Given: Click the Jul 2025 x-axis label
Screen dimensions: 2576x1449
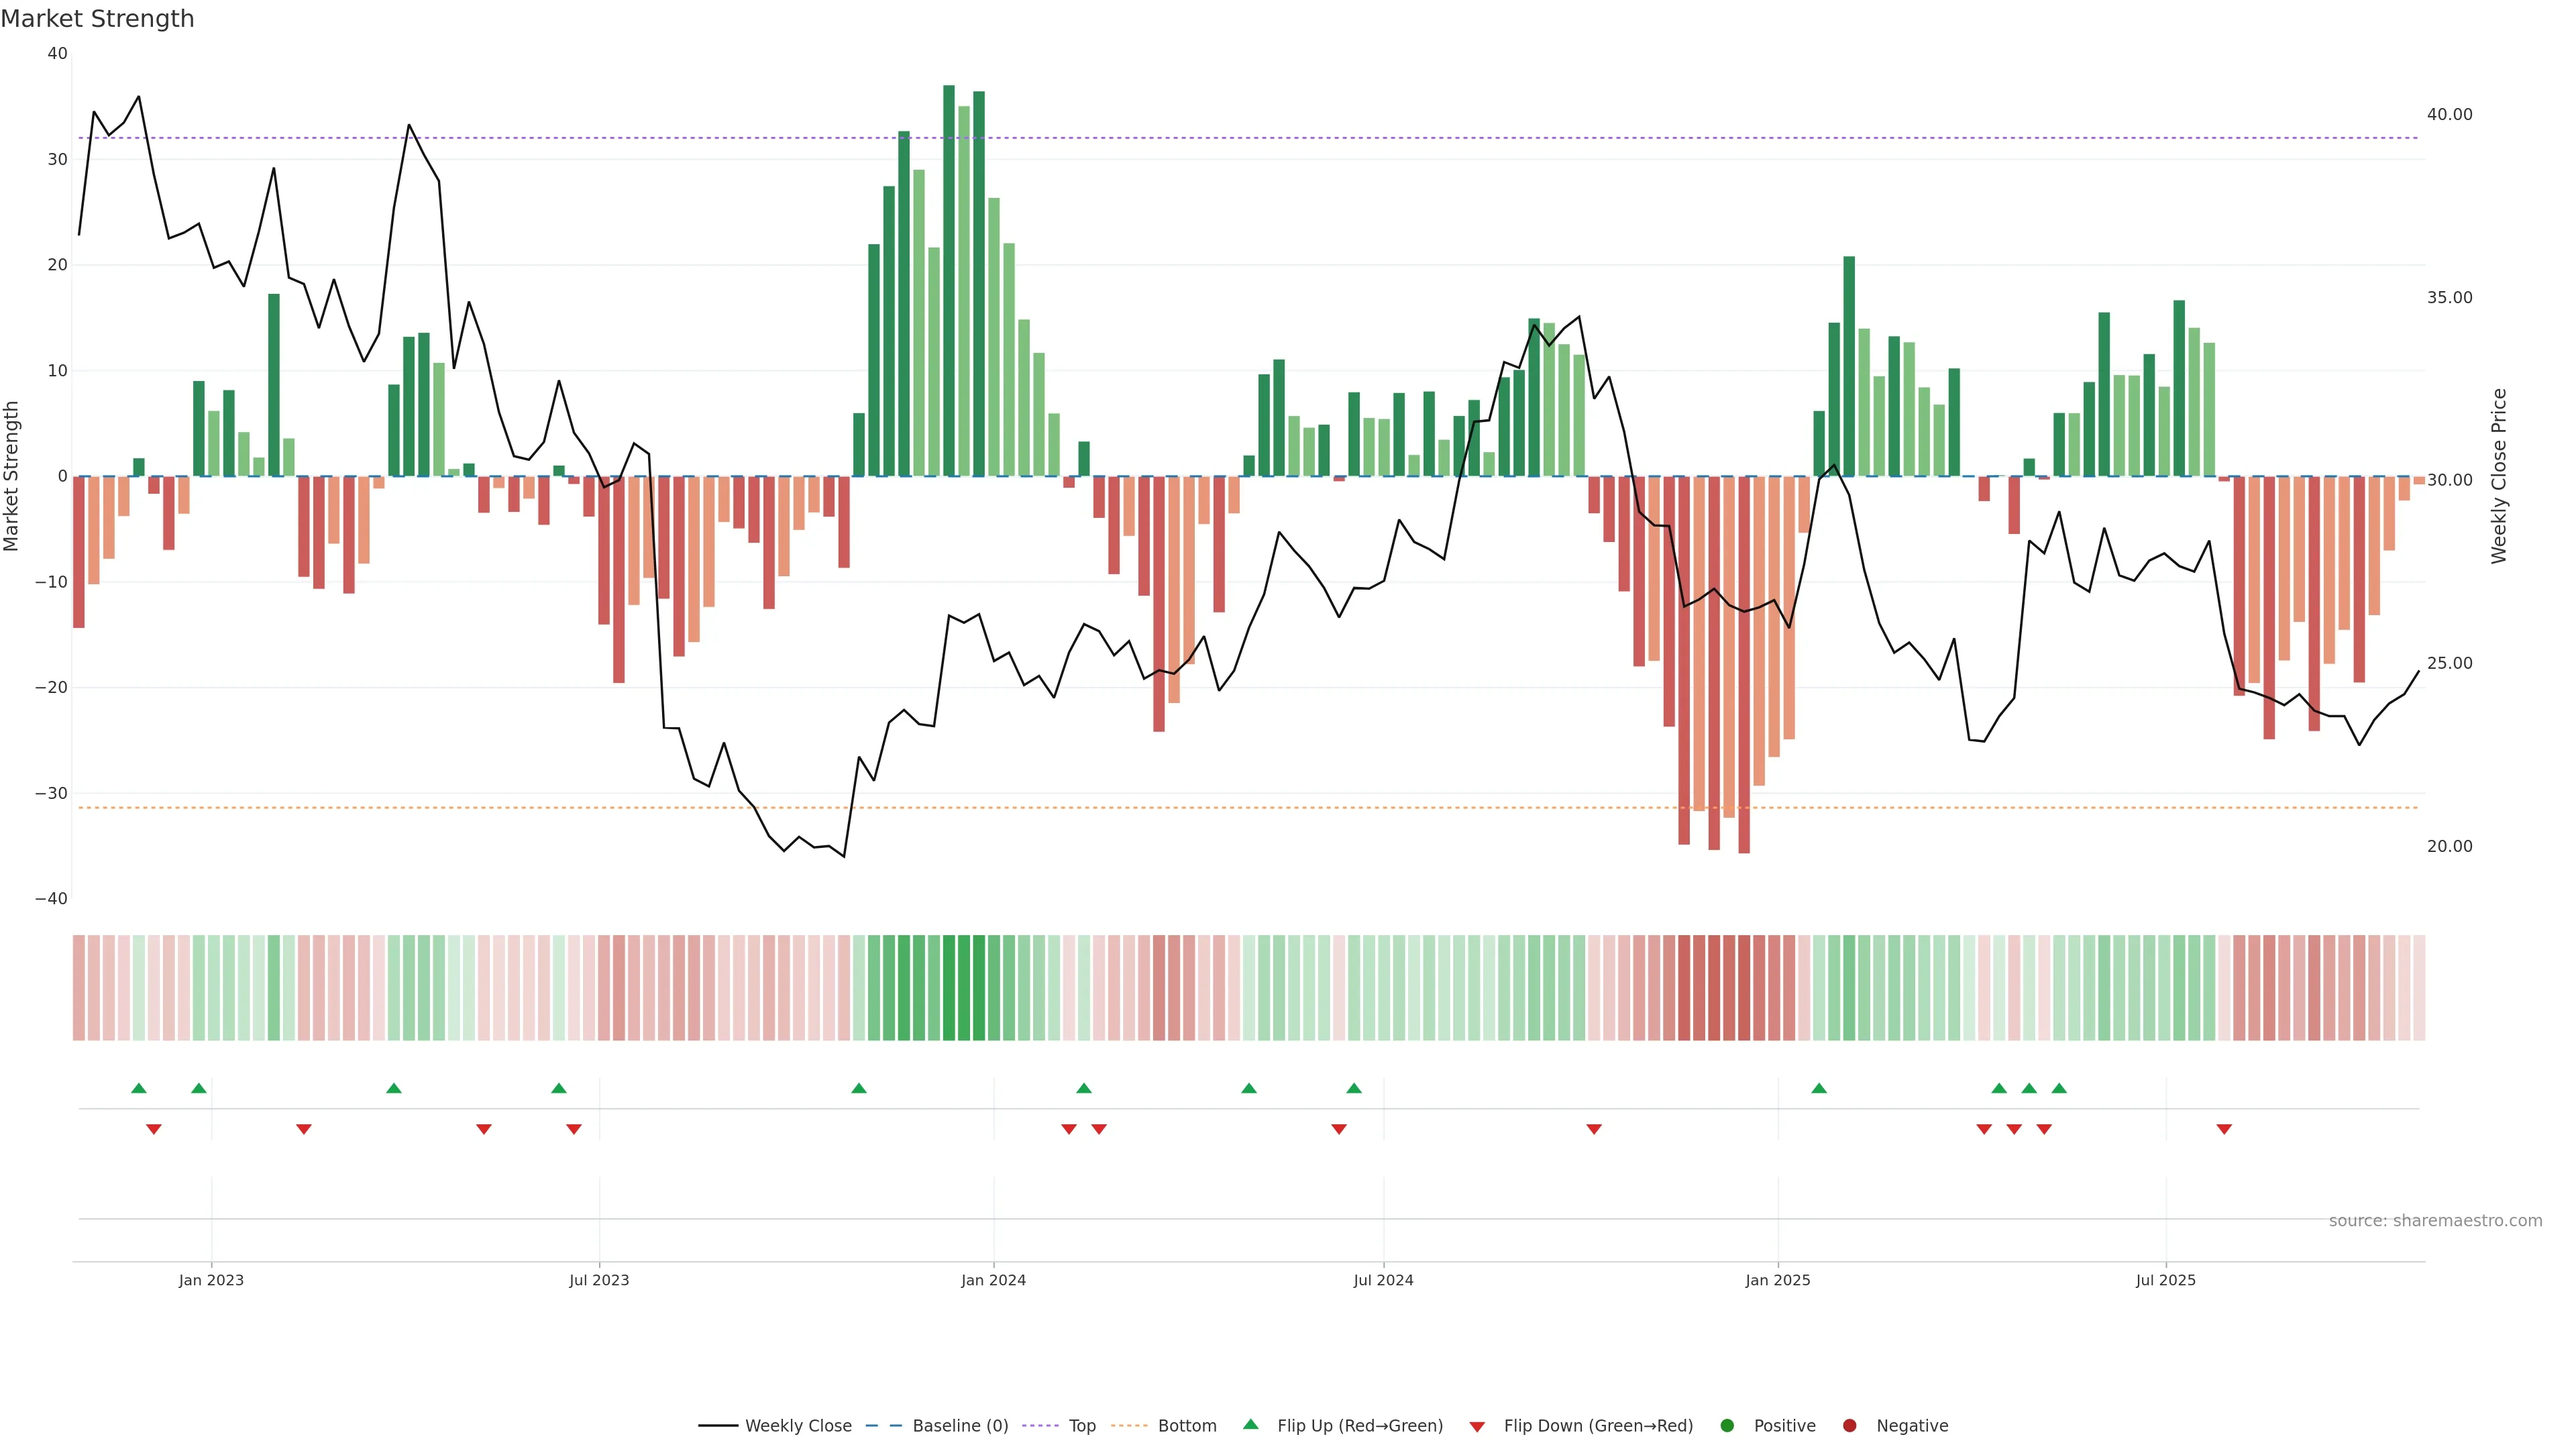Looking at the screenshot, I should 2165,1280.
